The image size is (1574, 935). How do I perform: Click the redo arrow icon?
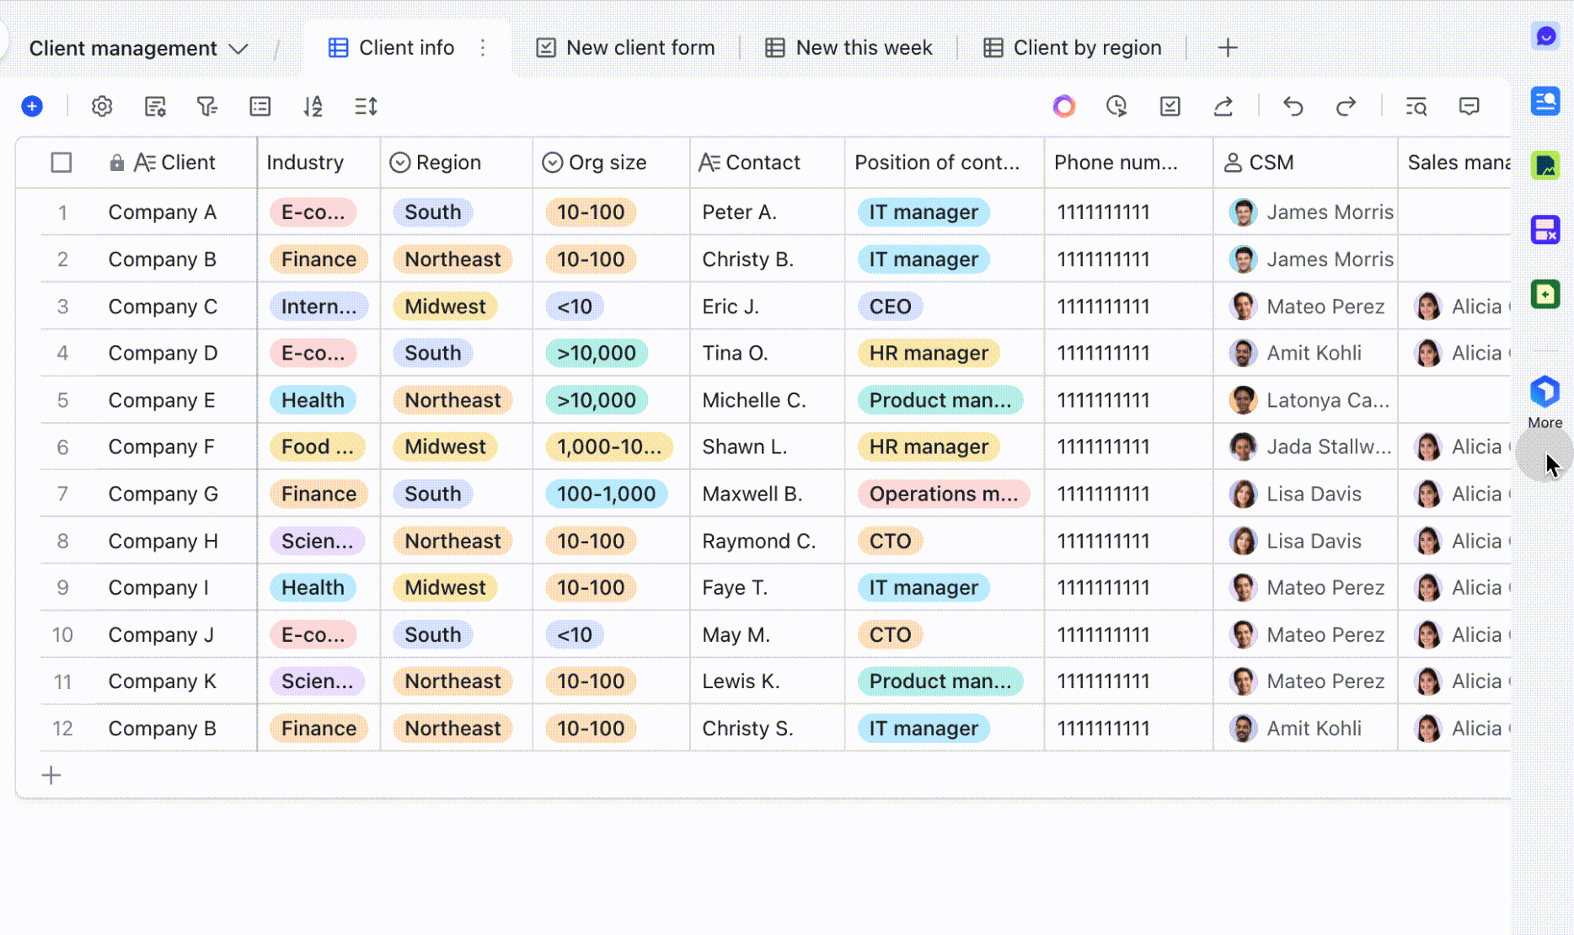pyautogui.click(x=1346, y=106)
